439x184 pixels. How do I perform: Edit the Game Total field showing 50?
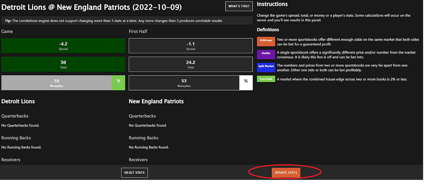(63, 64)
